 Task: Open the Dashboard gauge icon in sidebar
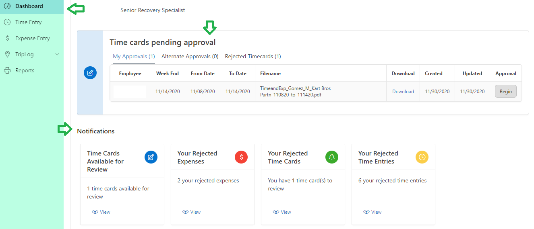point(7,6)
